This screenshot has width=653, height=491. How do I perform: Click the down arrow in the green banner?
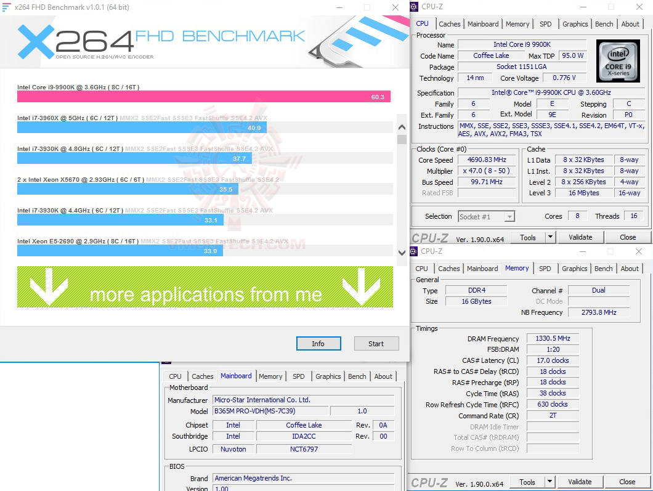[x=49, y=286]
